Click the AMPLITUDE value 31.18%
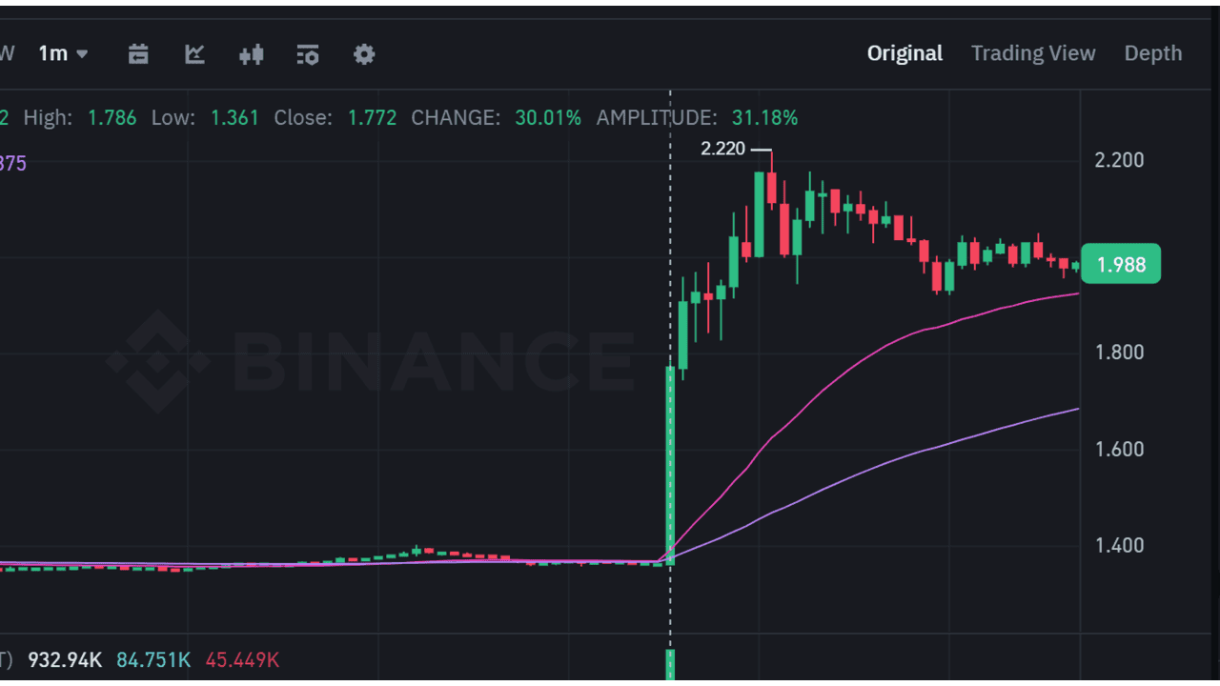The height and width of the screenshot is (686, 1220). click(x=764, y=118)
